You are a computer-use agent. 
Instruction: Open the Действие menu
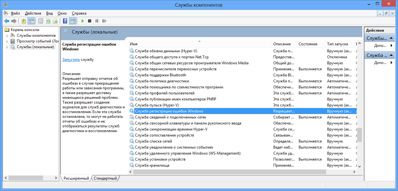[x=33, y=13]
